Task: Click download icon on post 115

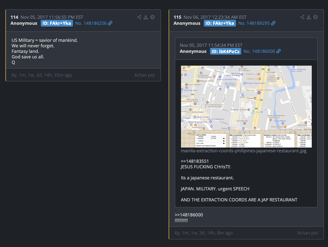Action: tap(309, 17)
